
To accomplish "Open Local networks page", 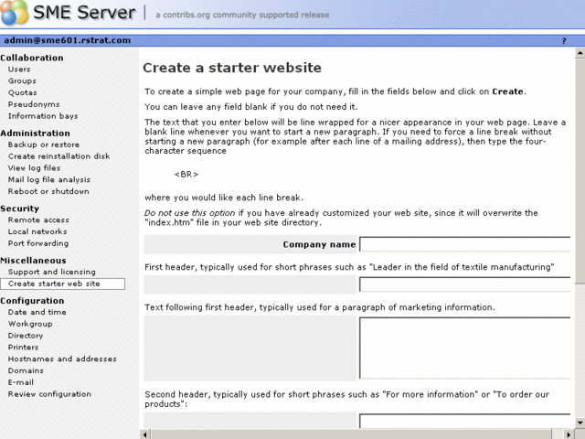I will point(37,231).
